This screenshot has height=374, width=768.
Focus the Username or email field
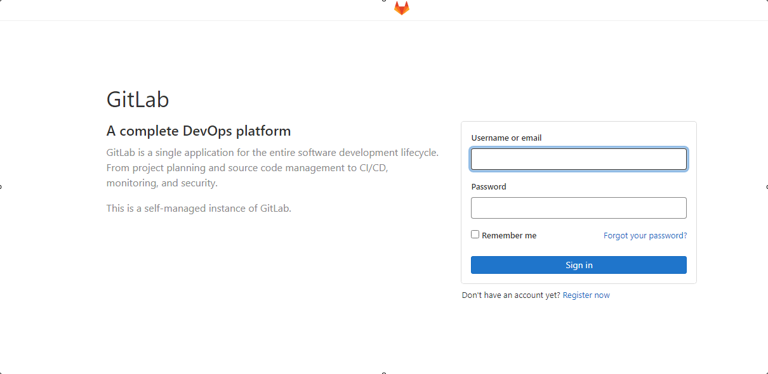[x=579, y=159]
